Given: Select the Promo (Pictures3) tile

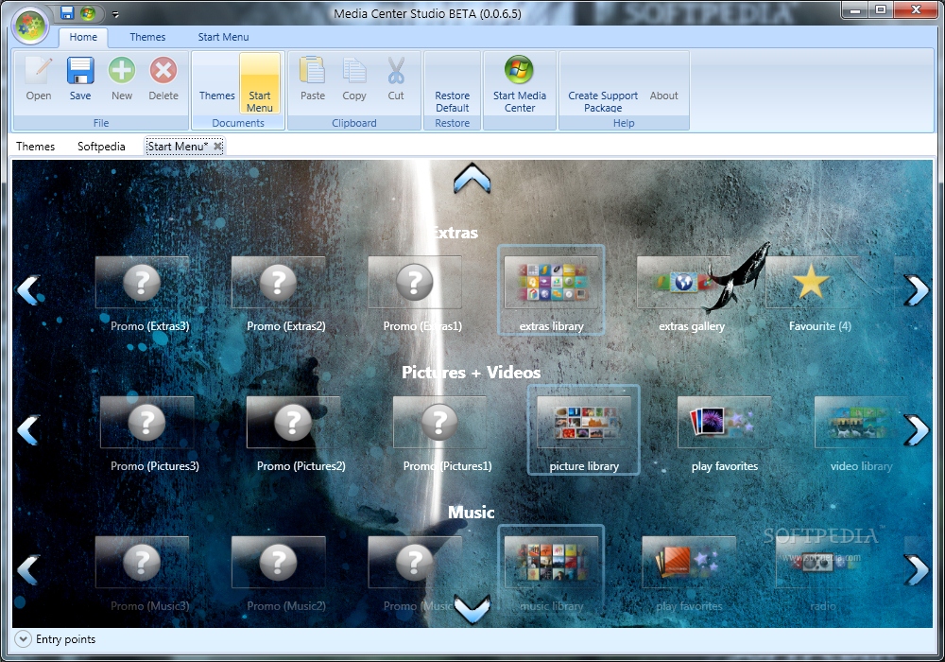Looking at the screenshot, I should (147, 434).
